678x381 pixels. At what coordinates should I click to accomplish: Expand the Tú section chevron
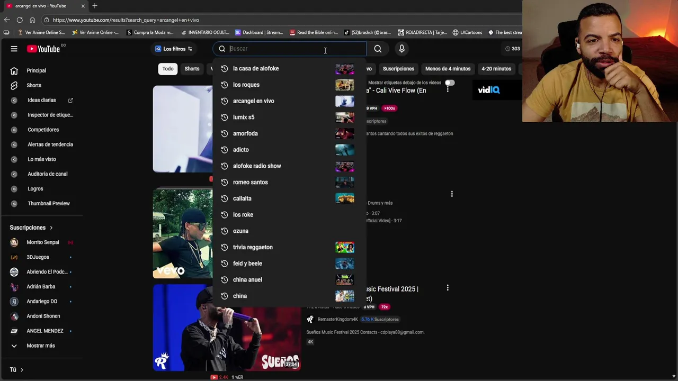pos(22,370)
